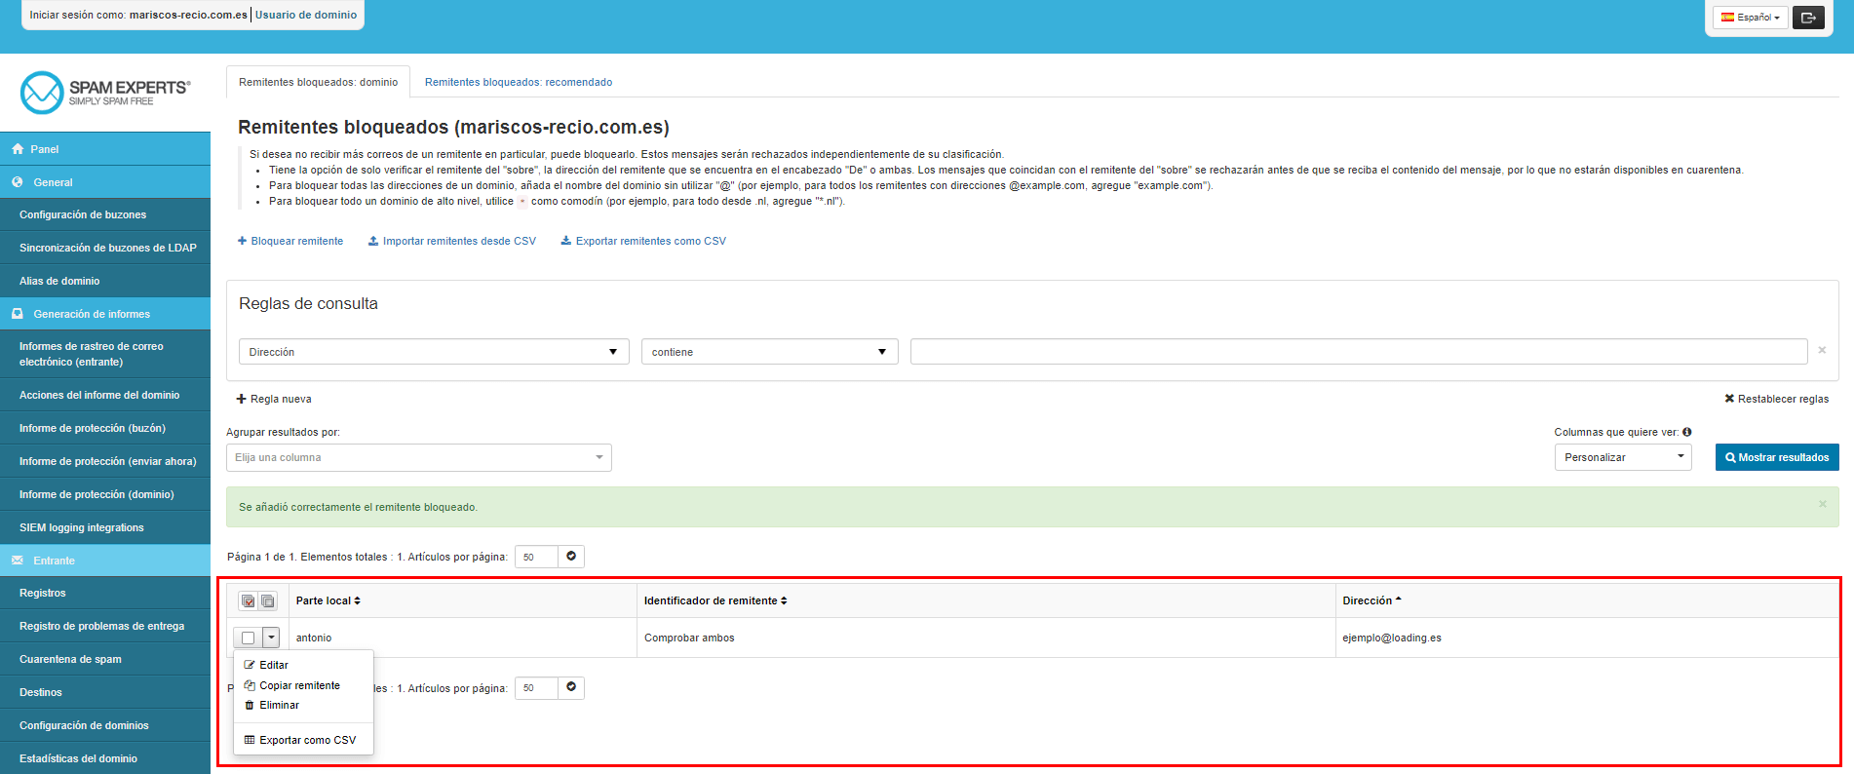Sort table by Dirección column
The image size is (1854, 774).
[1371, 600]
